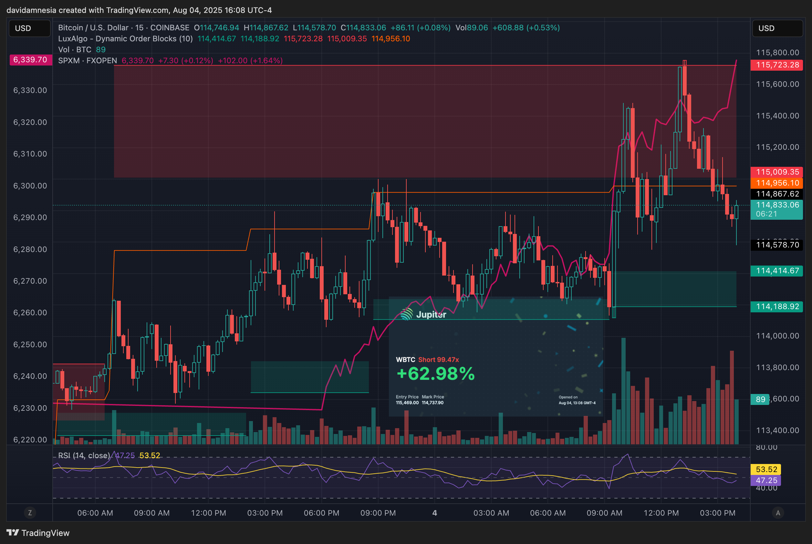Screen dimensions: 812x544
Task: Click the Opened on Aug 04, 13:08 GMT-4 text
Action: tap(577, 400)
